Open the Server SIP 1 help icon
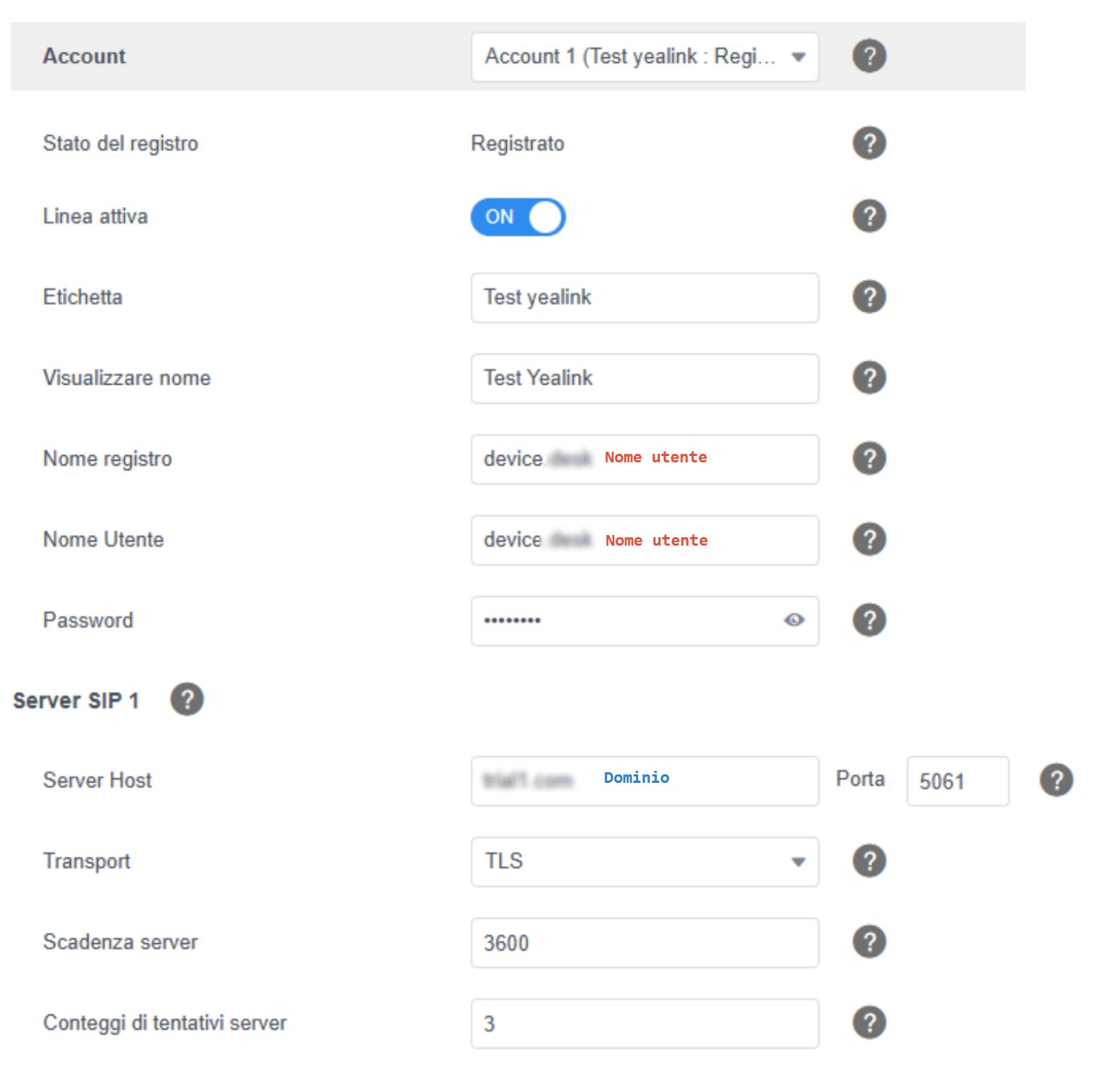Screen dimensions: 1116x1068 pos(187,700)
